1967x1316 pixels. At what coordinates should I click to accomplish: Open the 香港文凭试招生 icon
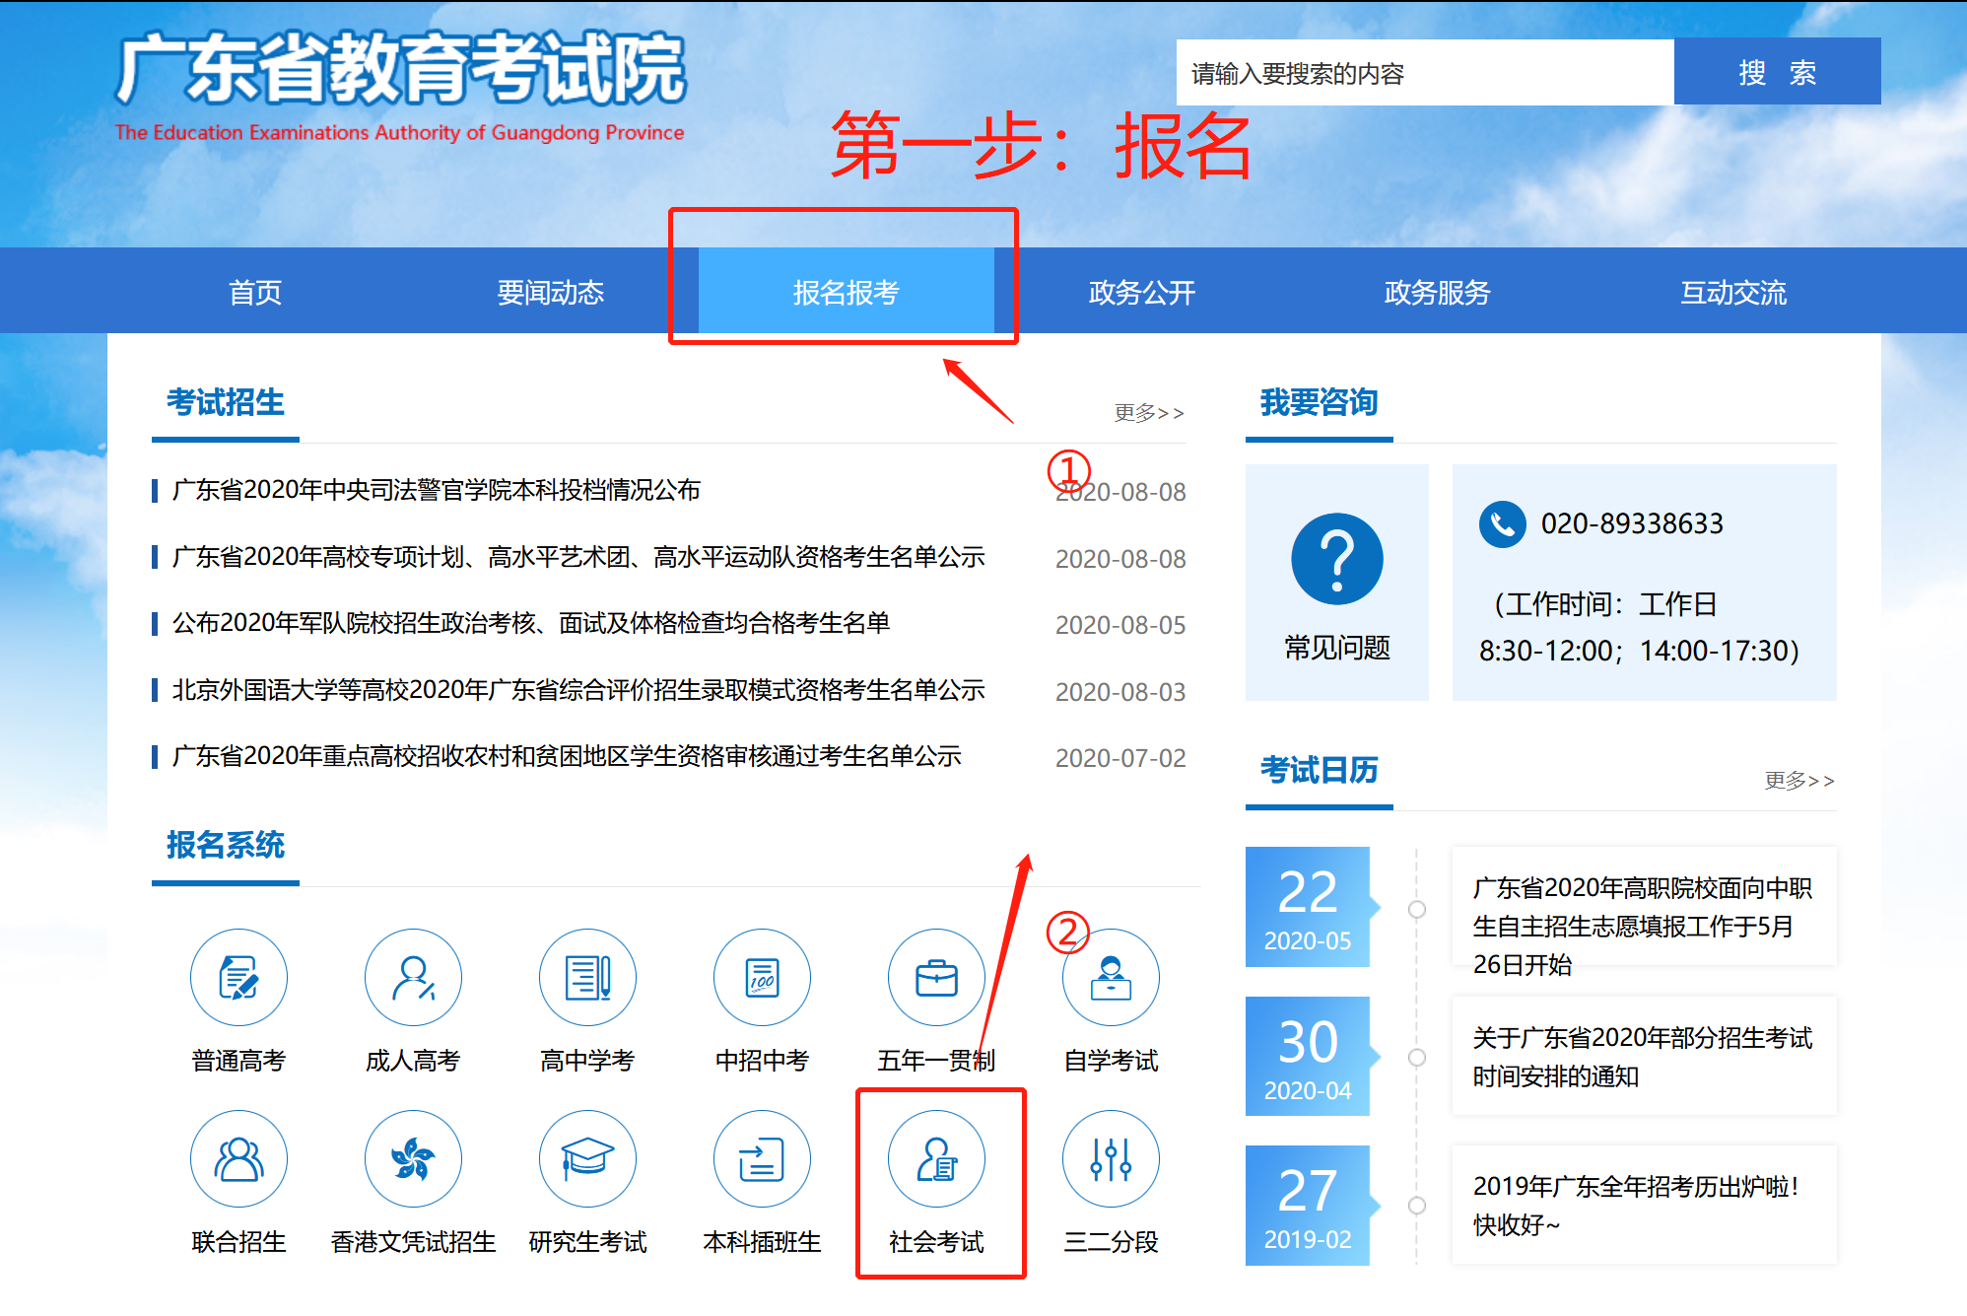pos(413,1159)
